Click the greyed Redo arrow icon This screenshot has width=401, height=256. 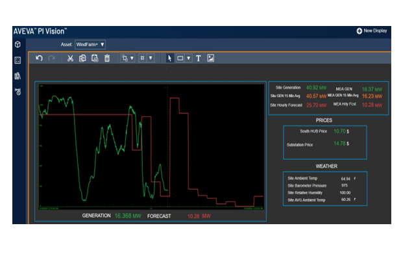(52, 58)
